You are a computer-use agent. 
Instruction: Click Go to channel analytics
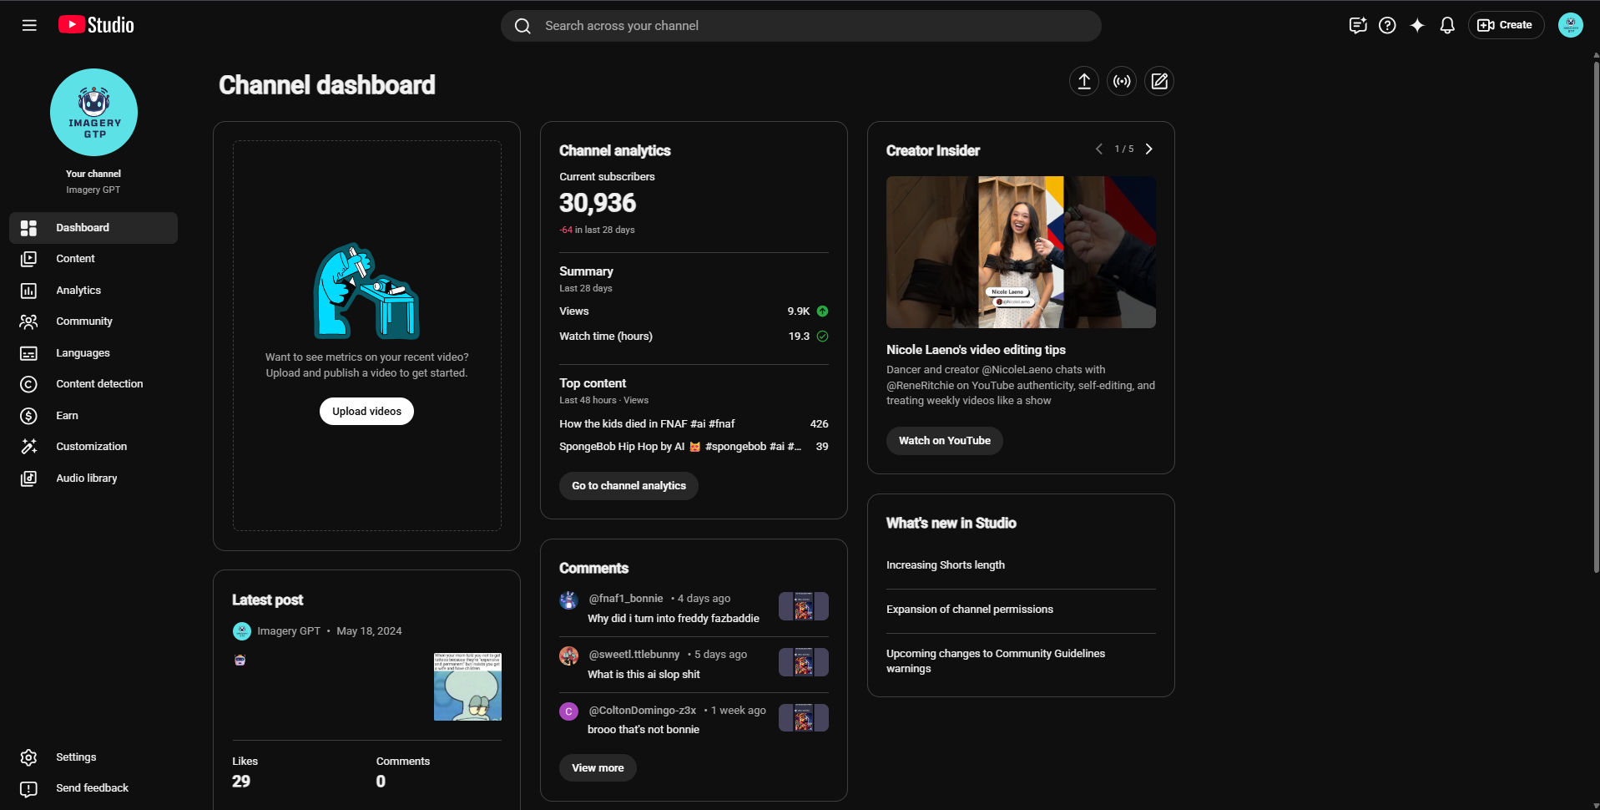(x=628, y=486)
